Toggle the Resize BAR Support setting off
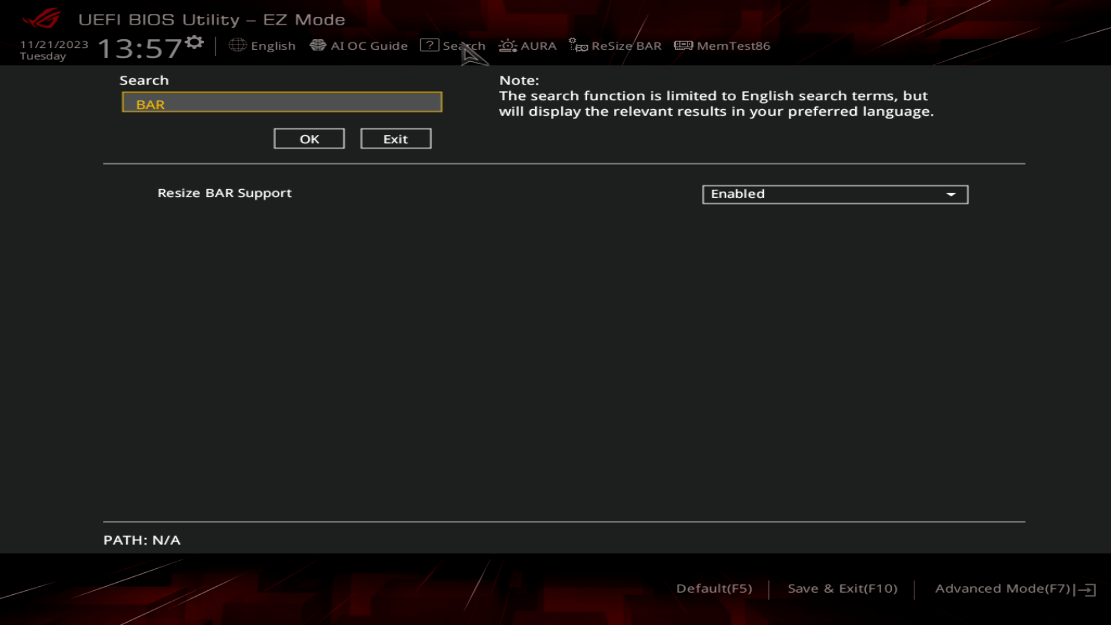This screenshot has height=625, width=1111. (x=835, y=194)
